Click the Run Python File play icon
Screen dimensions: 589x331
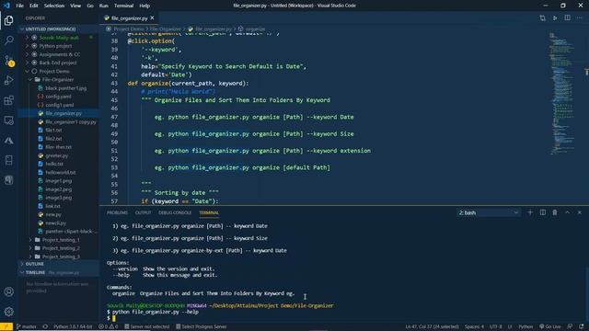coord(555,18)
